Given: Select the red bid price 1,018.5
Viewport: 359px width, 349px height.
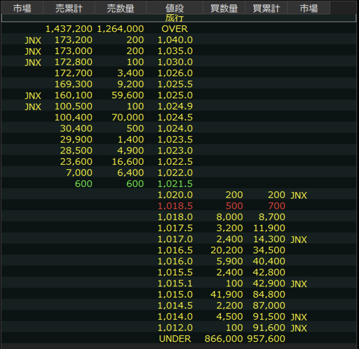Looking at the screenshot, I should pyautogui.click(x=175, y=206).
